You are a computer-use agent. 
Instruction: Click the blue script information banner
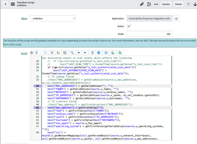[100, 43]
